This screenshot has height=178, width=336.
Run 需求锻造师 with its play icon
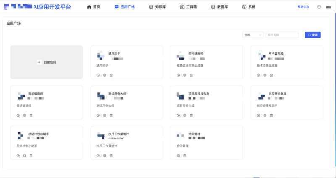[x=18, y=115]
